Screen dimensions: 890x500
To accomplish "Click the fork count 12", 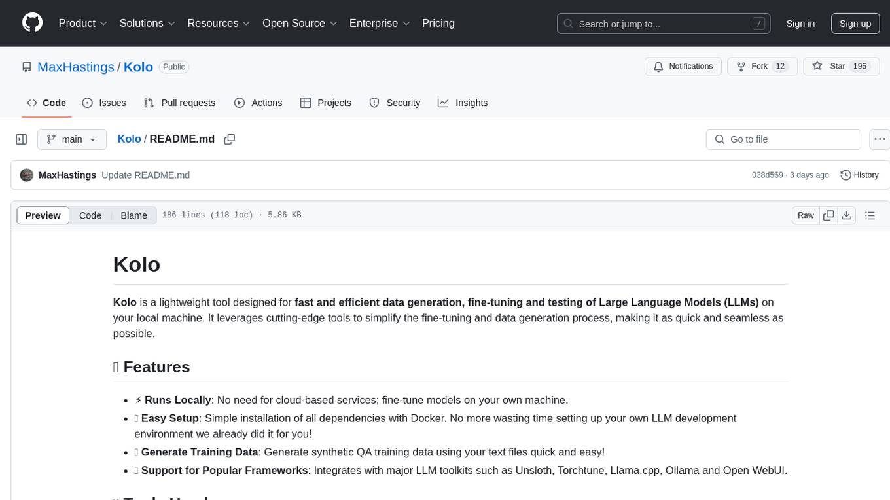I will pos(779,66).
